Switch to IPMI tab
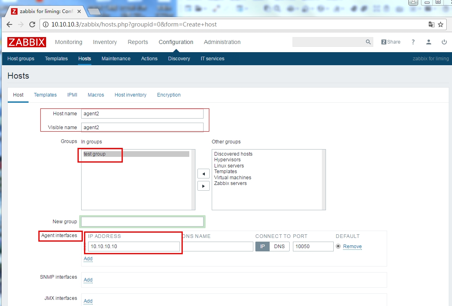Viewport: 452px width, 306px height. (72, 95)
